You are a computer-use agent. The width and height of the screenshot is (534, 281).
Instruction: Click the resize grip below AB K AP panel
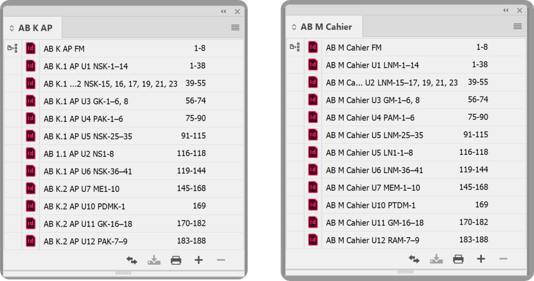124,273
